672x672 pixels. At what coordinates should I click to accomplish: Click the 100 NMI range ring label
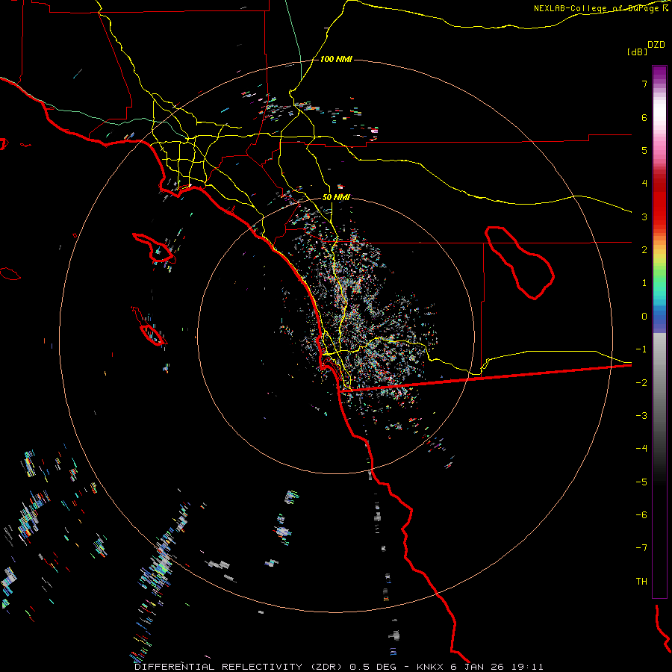336,59
